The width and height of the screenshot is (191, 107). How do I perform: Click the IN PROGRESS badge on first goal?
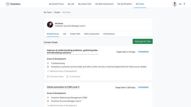point(143,52)
